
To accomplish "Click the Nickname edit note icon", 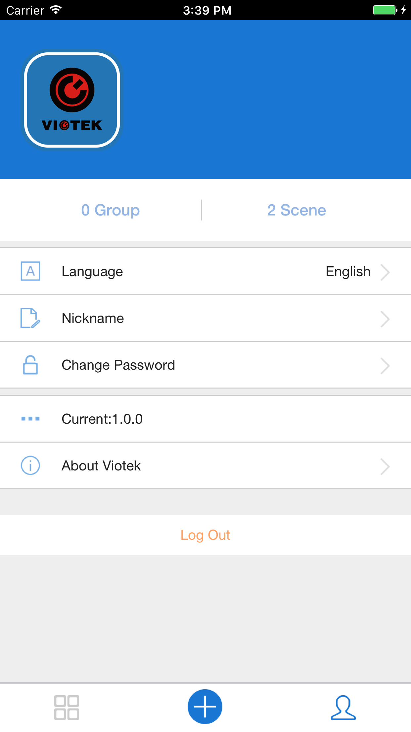I will [x=30, y=318].
